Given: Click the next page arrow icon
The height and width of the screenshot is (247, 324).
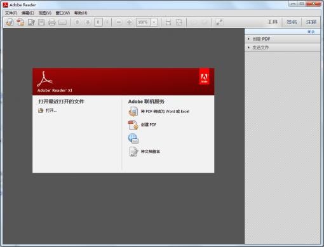Looking at the screenshot, I should pos(88,22).
